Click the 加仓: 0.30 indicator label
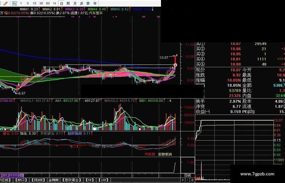The image size is (285, 183). tap(28, 133)
